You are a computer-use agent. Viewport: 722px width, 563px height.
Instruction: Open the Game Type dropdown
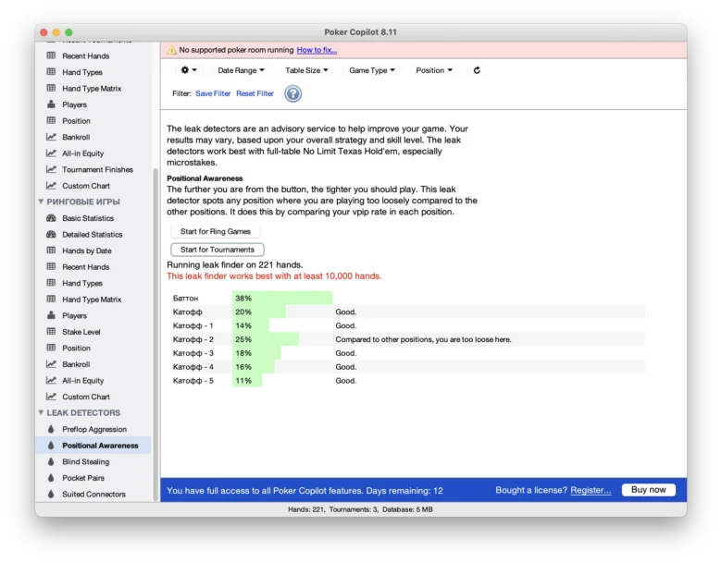(x=371, y=70)
